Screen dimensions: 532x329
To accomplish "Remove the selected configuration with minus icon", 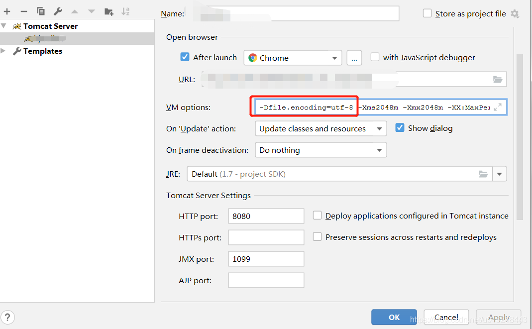I will coord(24,11).
